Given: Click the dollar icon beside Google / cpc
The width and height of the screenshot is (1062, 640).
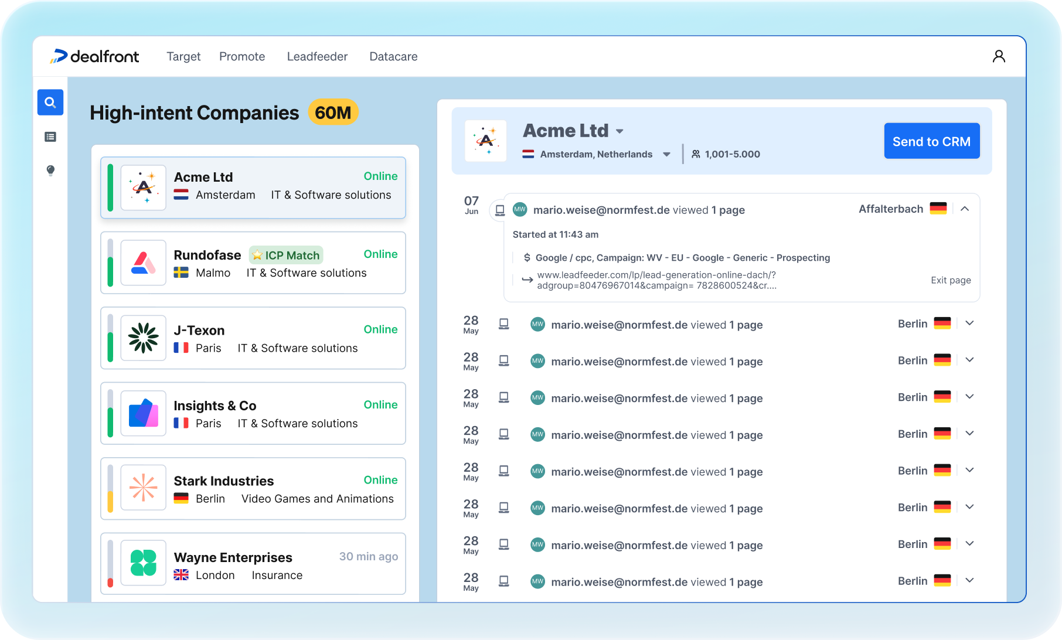Looking at the screenshot, I should (527, 258).
